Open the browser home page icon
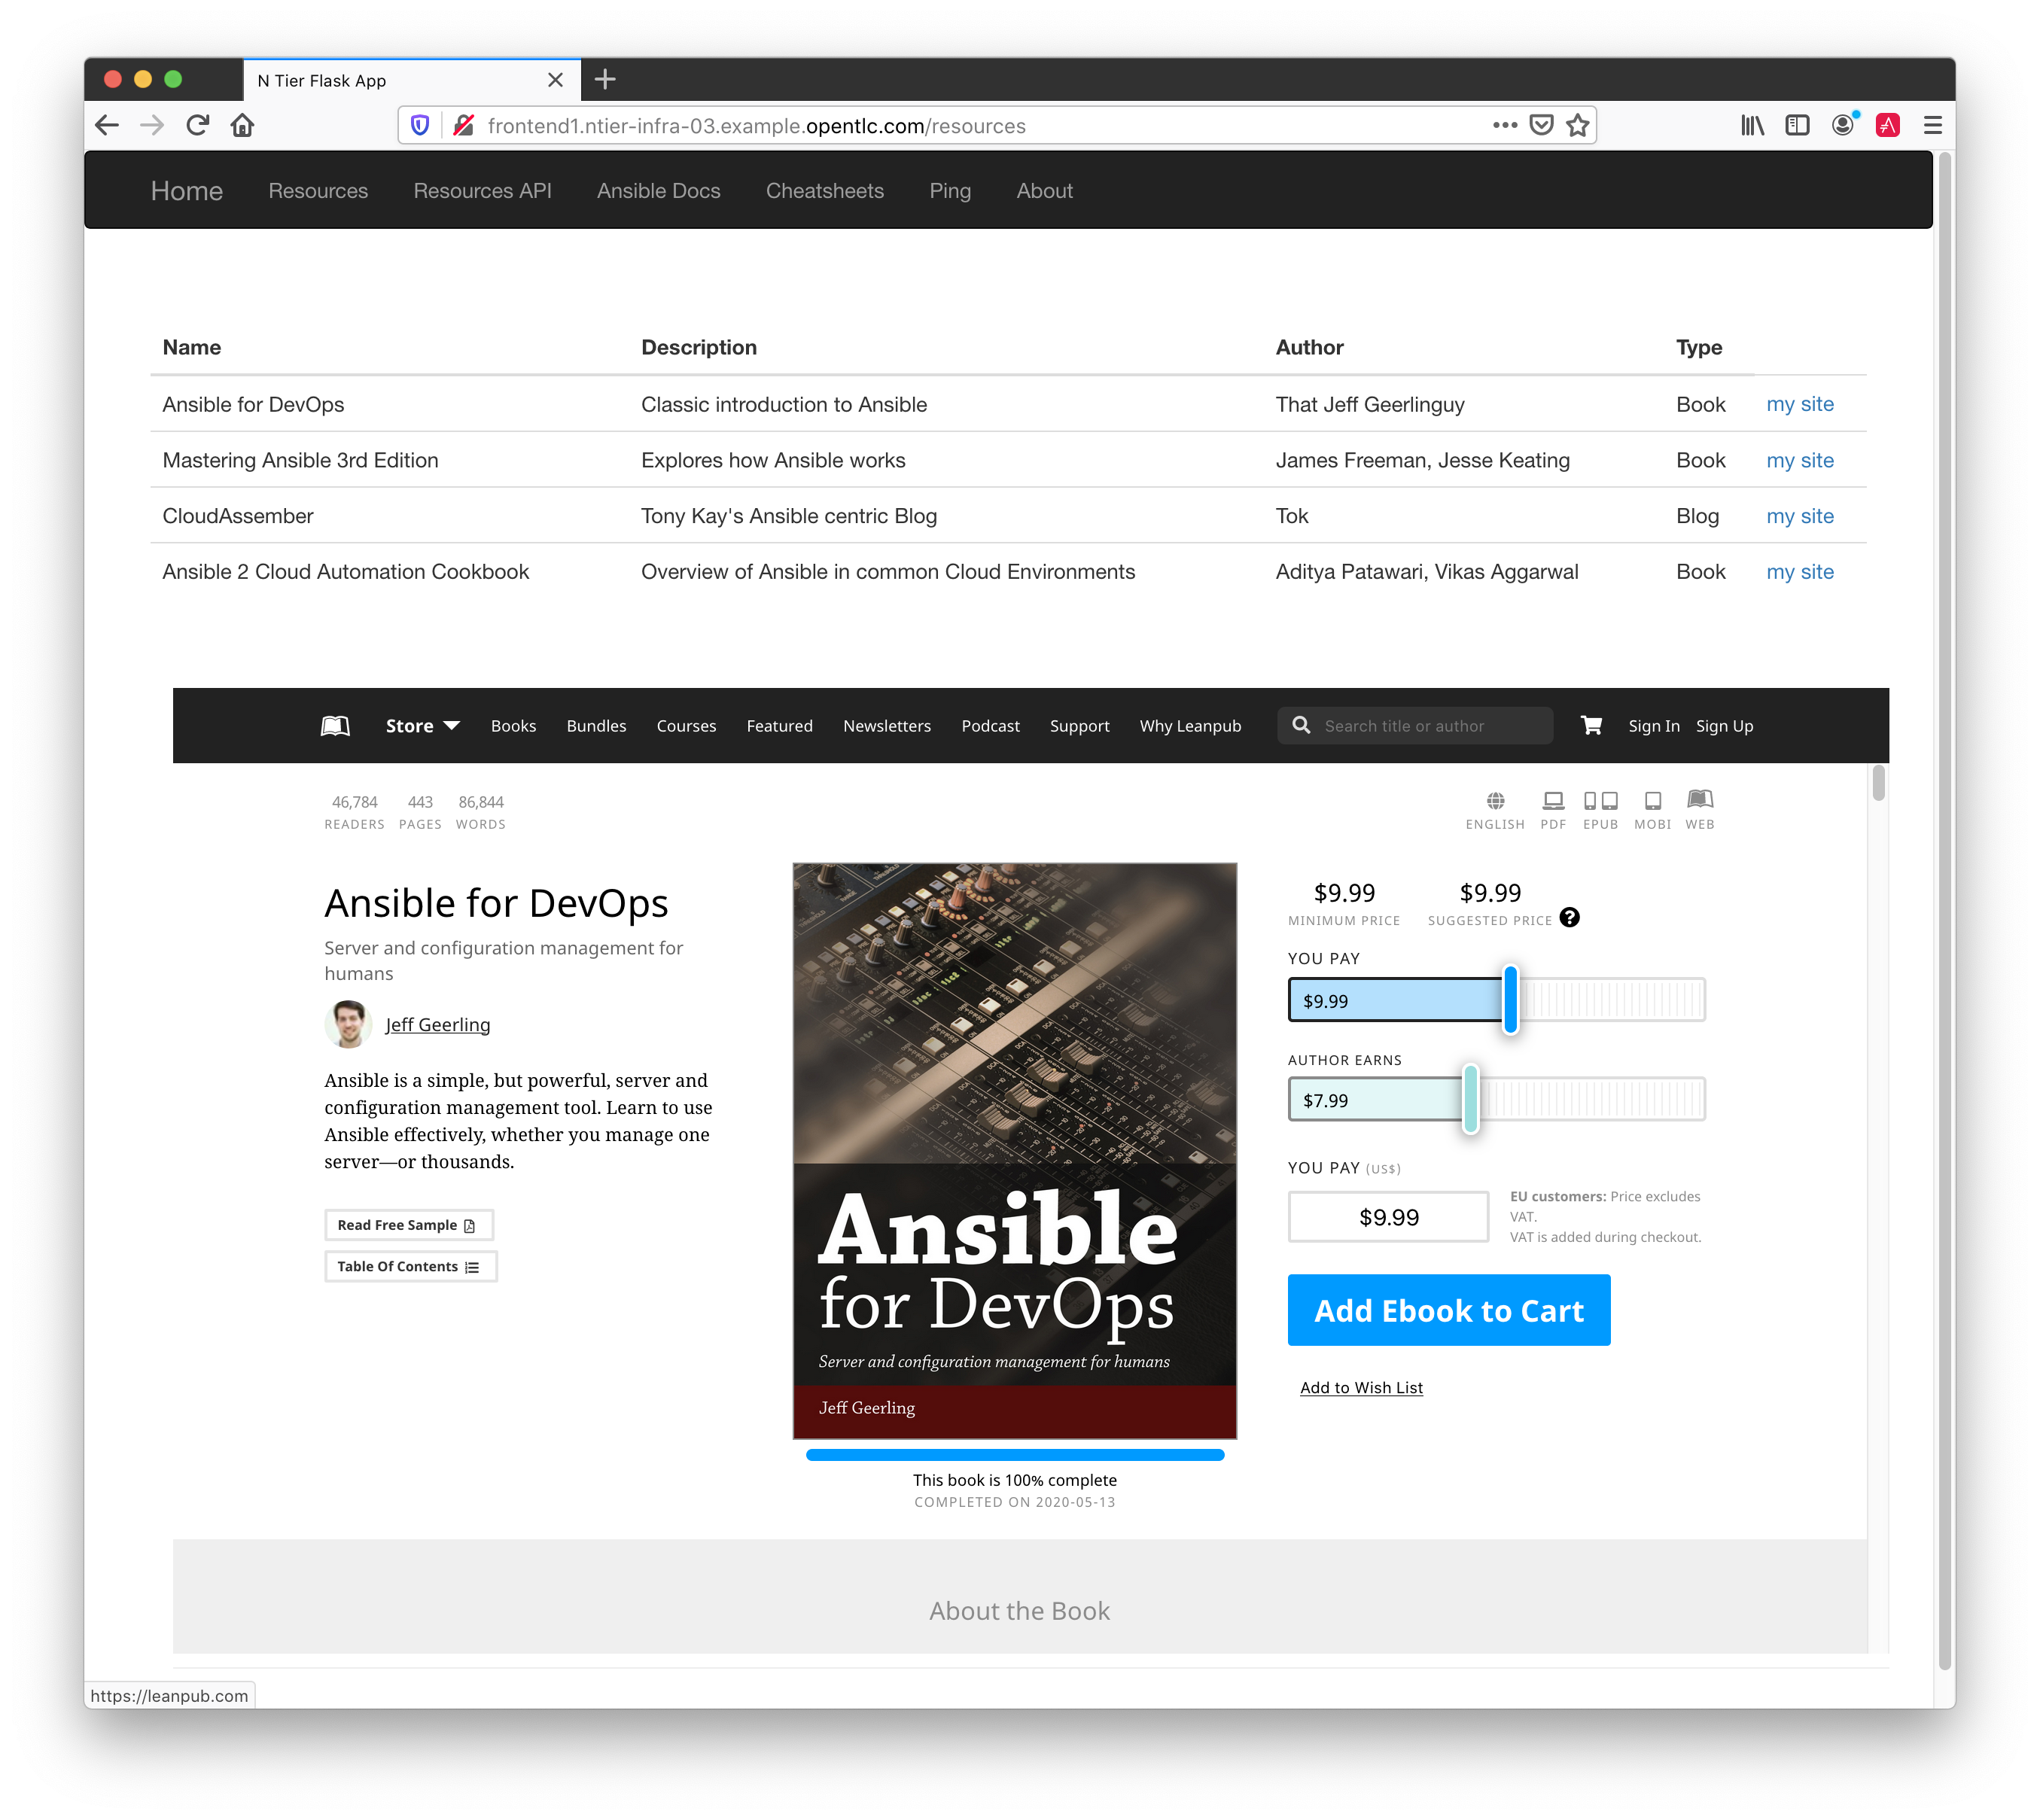The width and height of the screenshot is (2040, 1820). pos(243,125)
